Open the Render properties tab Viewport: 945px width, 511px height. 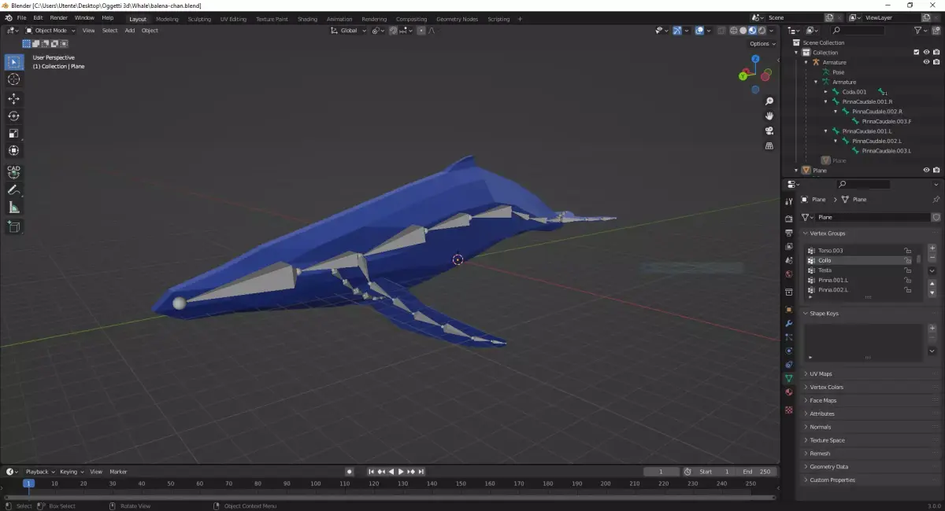pyautogui.click(x=788, y=219)
